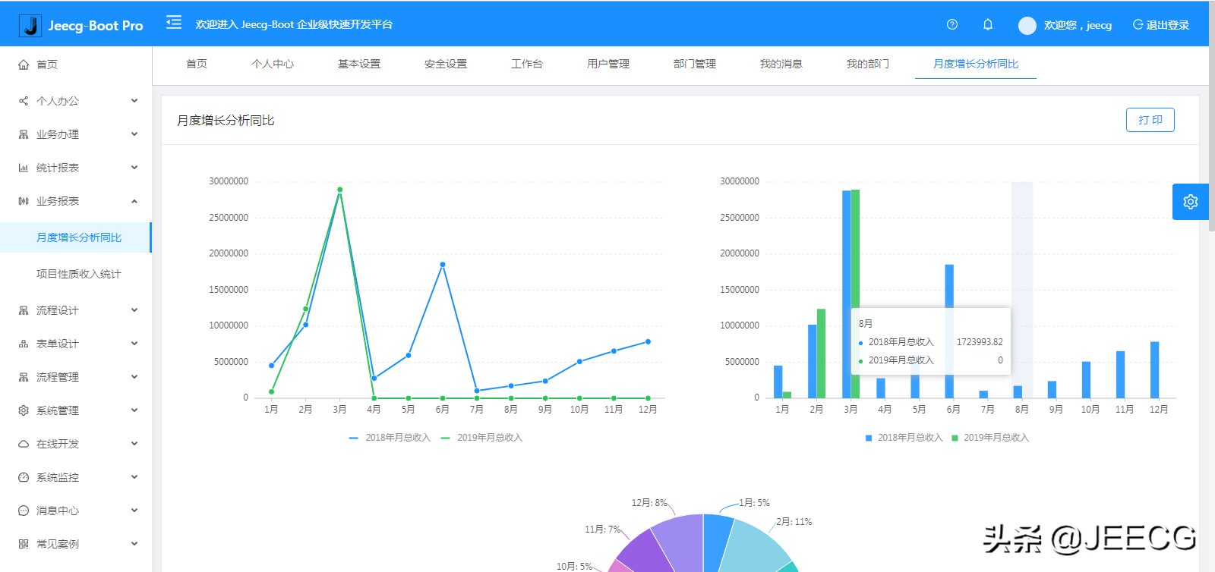Click the user avatar circle
Screen dimensions: 1215x572
tap(1027, 26)
